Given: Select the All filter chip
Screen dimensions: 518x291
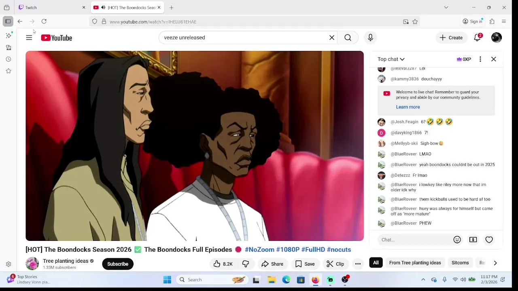Looking at the screenshot, I should pyautogui.click(x=376, y=263).
